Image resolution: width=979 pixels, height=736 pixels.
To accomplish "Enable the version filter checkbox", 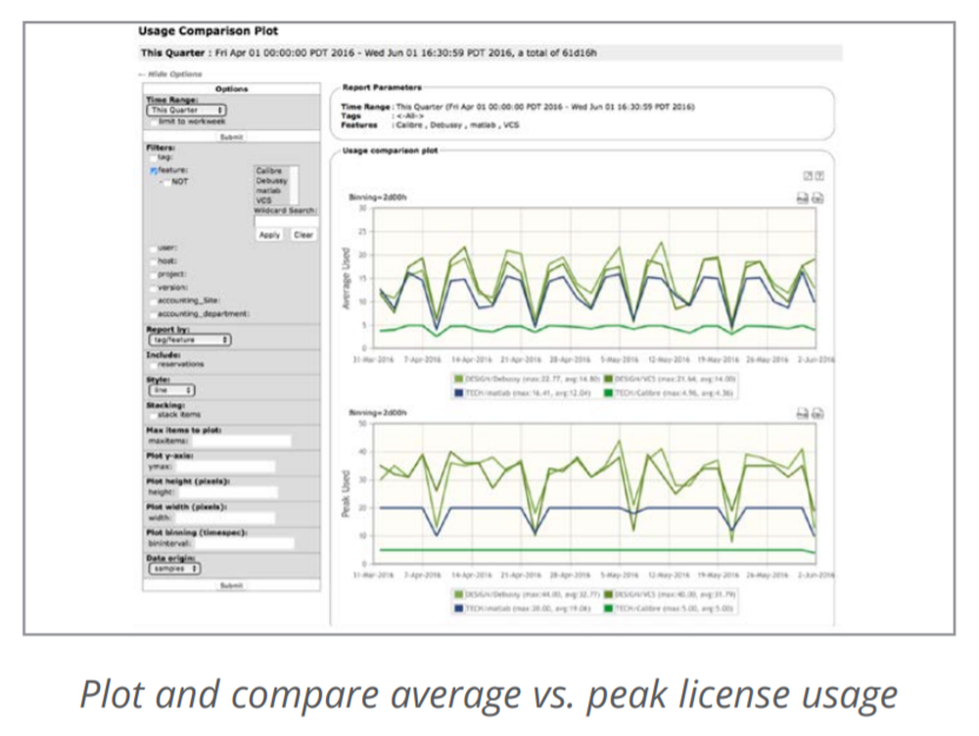I will pos(153,288).
